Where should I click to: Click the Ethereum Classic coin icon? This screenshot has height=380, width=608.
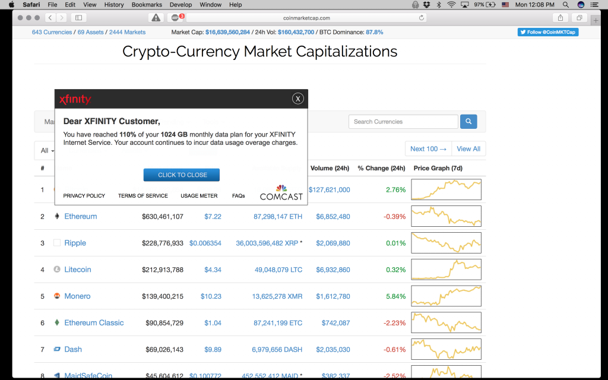[x=57, y=322]
